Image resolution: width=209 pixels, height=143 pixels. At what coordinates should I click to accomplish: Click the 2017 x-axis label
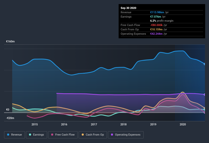pos(94,124)
